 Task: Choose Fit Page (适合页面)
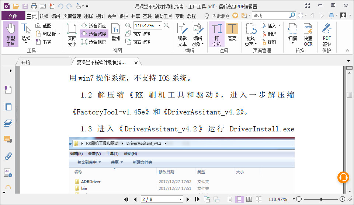pos(94,26)
